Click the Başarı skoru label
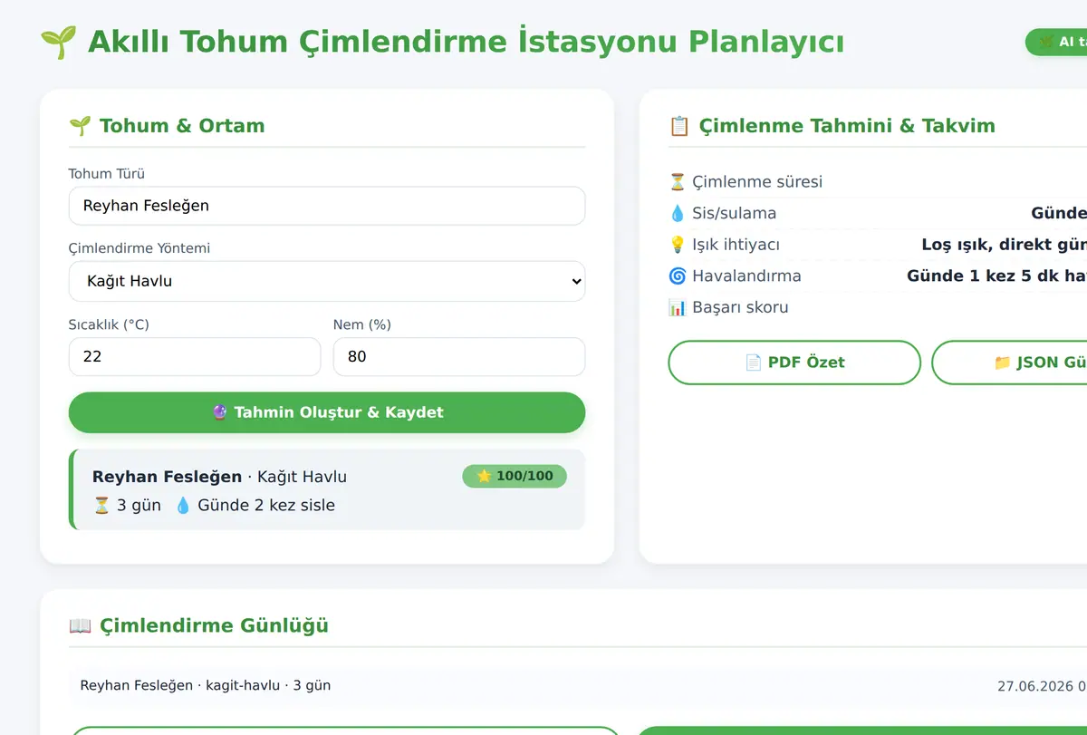 click(740, 307)
